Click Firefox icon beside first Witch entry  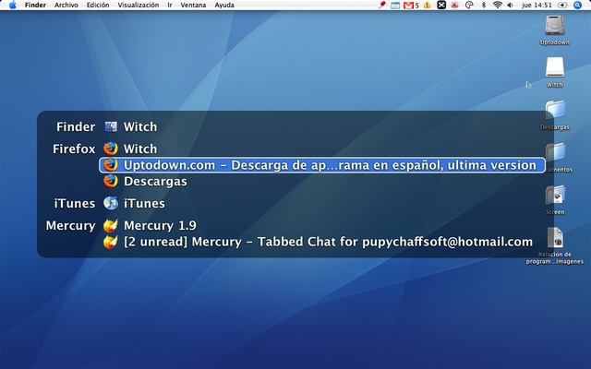111,149
